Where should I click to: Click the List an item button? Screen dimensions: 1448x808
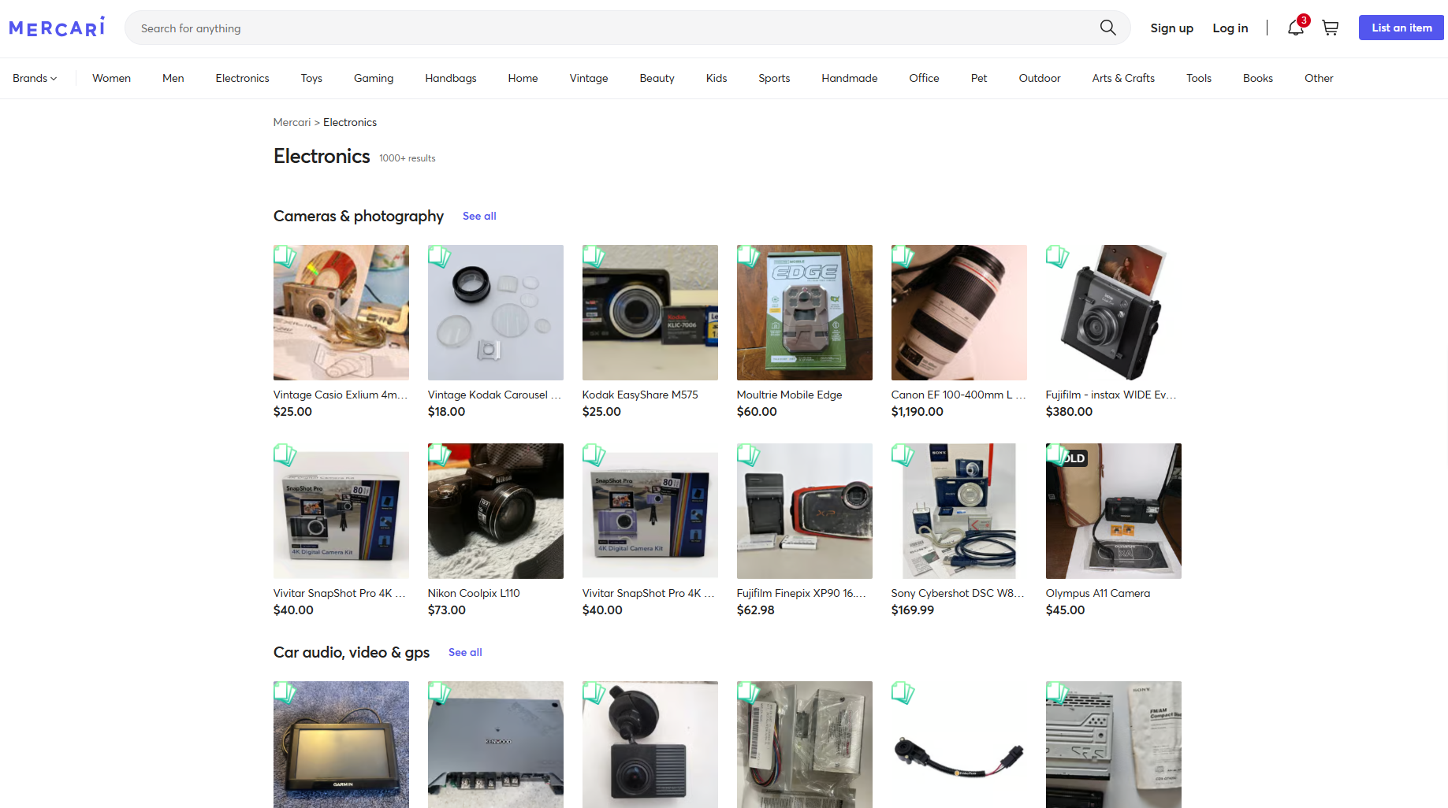click(1401, 28)
